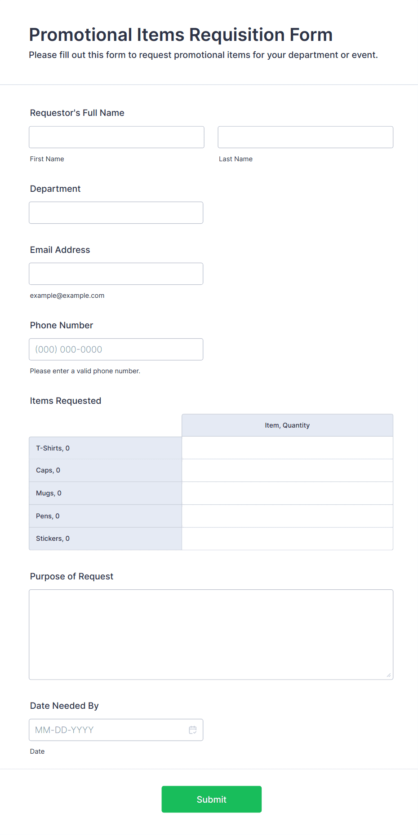This screenshot has width=418, height=835.
Task: Click the Caps quantity cell
Action: point(287,470)
